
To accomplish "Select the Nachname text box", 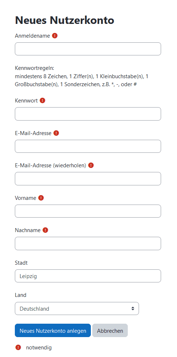I will pyautogui.click(x=88, y=243).
